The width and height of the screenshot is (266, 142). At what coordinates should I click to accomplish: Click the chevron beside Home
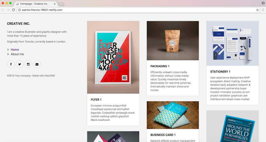click(8, 50)
